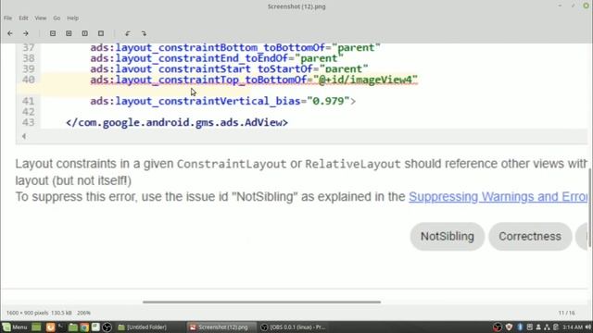Open the File menu

pyautogui.click(x=7, y=18)
